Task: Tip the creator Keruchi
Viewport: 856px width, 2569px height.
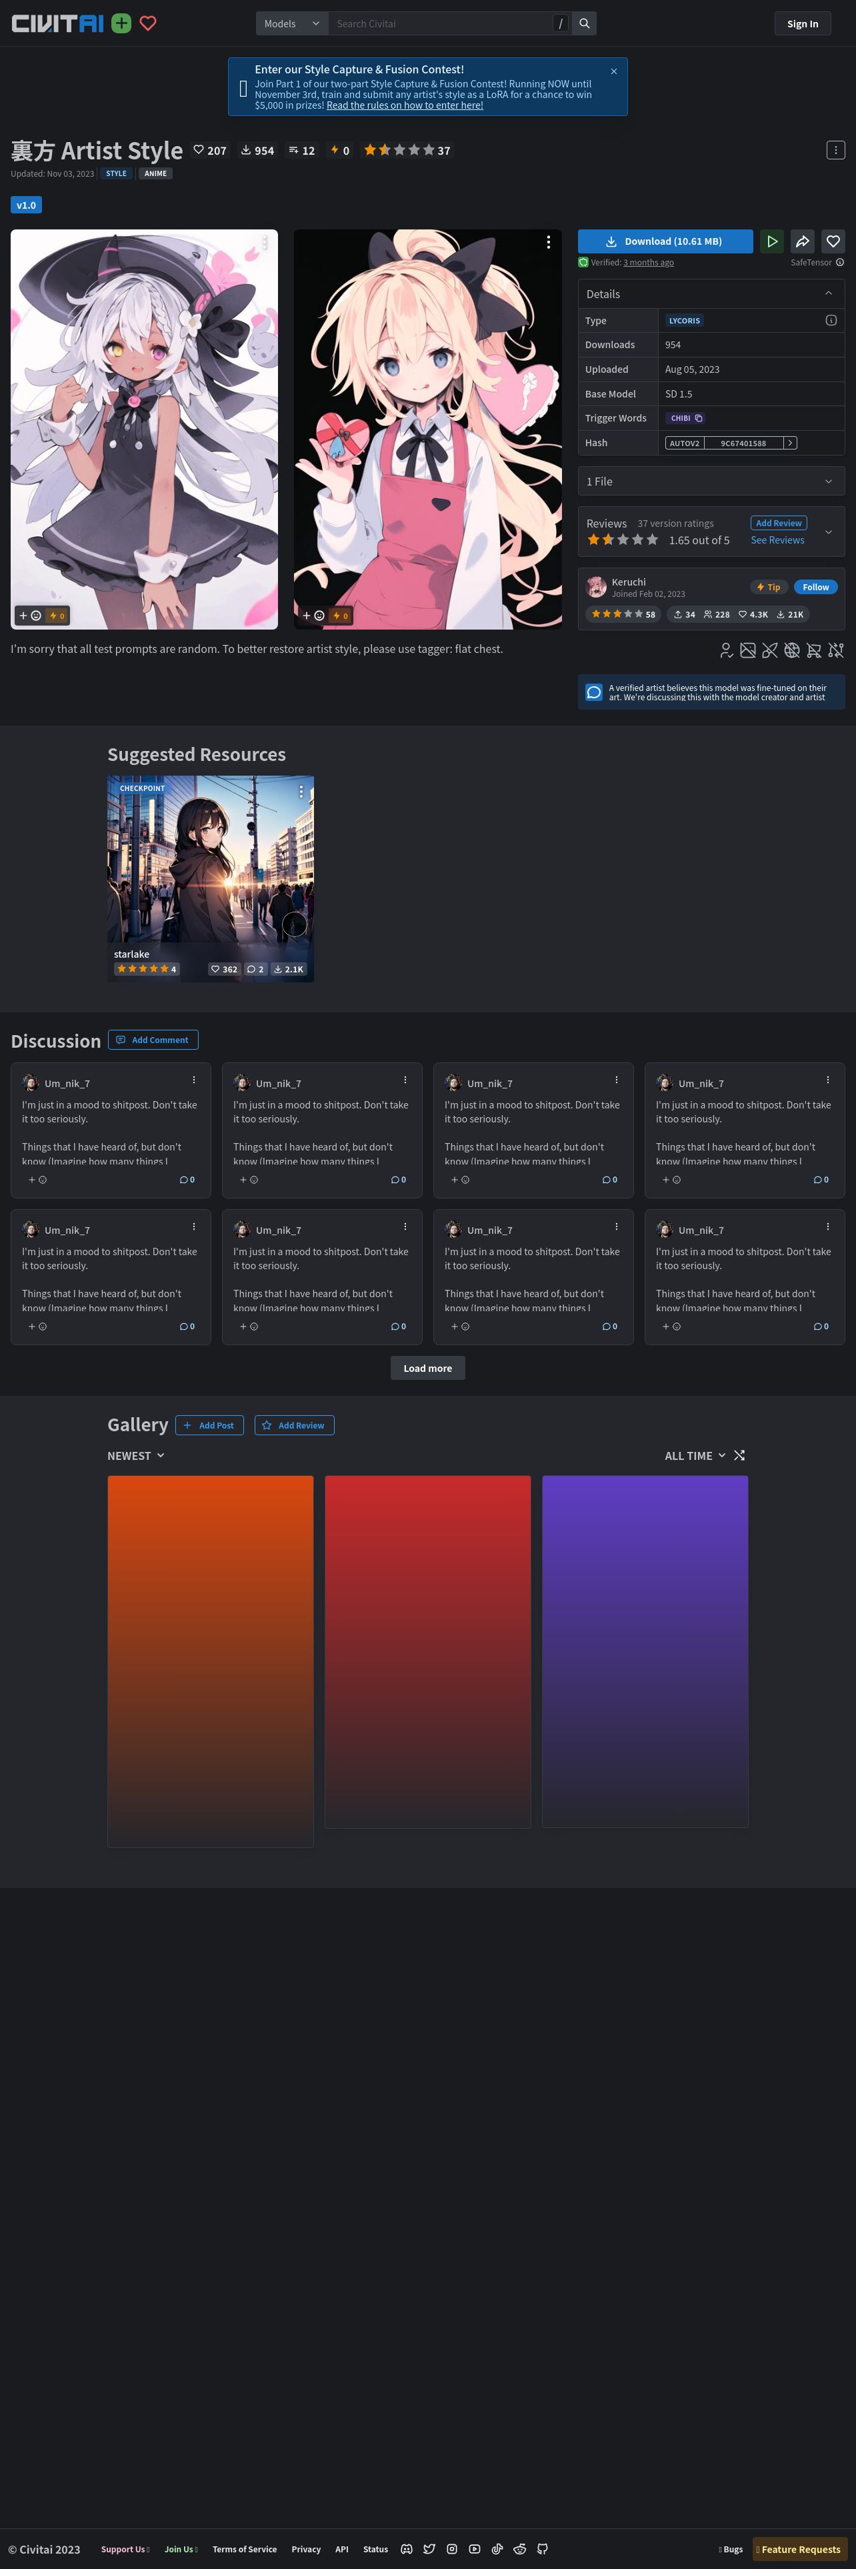Action: pyautogui.click(x=768, y=586)
